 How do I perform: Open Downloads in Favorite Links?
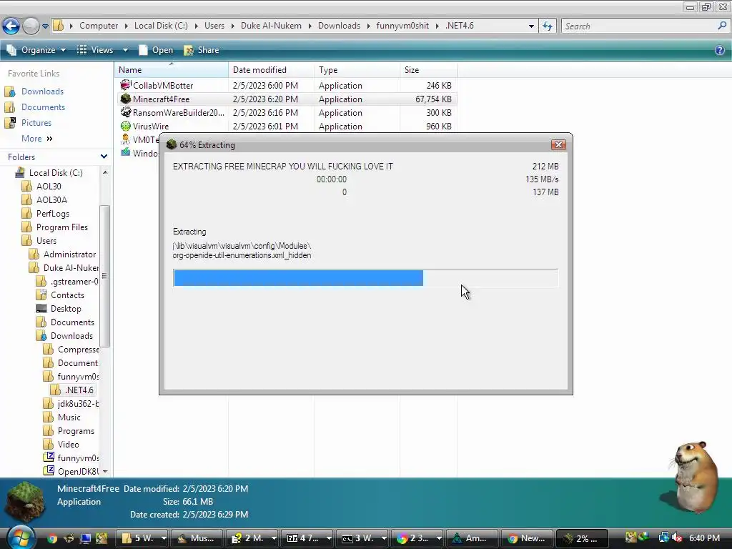42,91
